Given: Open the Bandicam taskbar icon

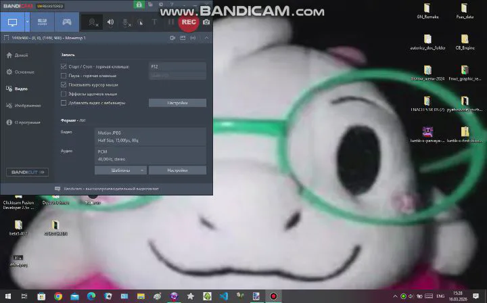Looking at the screenshot, I should pyautogui.click(x=273, y=296).
